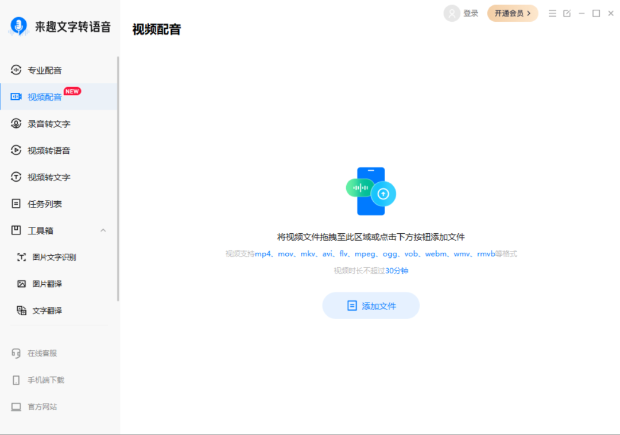Open 开通会员 membership button
This screenshot has height=435, width=620.
tap(512, 13)
